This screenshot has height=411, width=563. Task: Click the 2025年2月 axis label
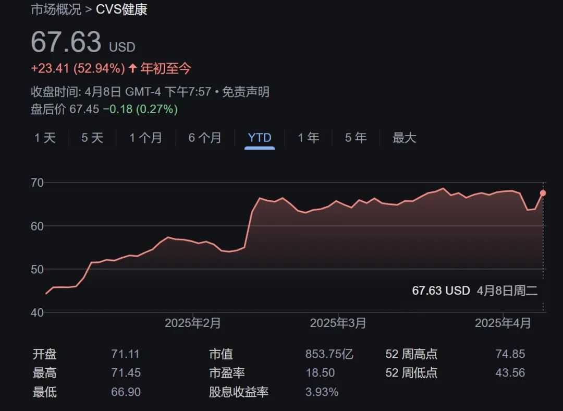(193, 323)
